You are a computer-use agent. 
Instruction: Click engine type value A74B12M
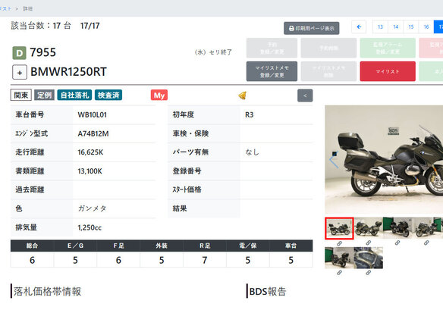coord(93,133)
